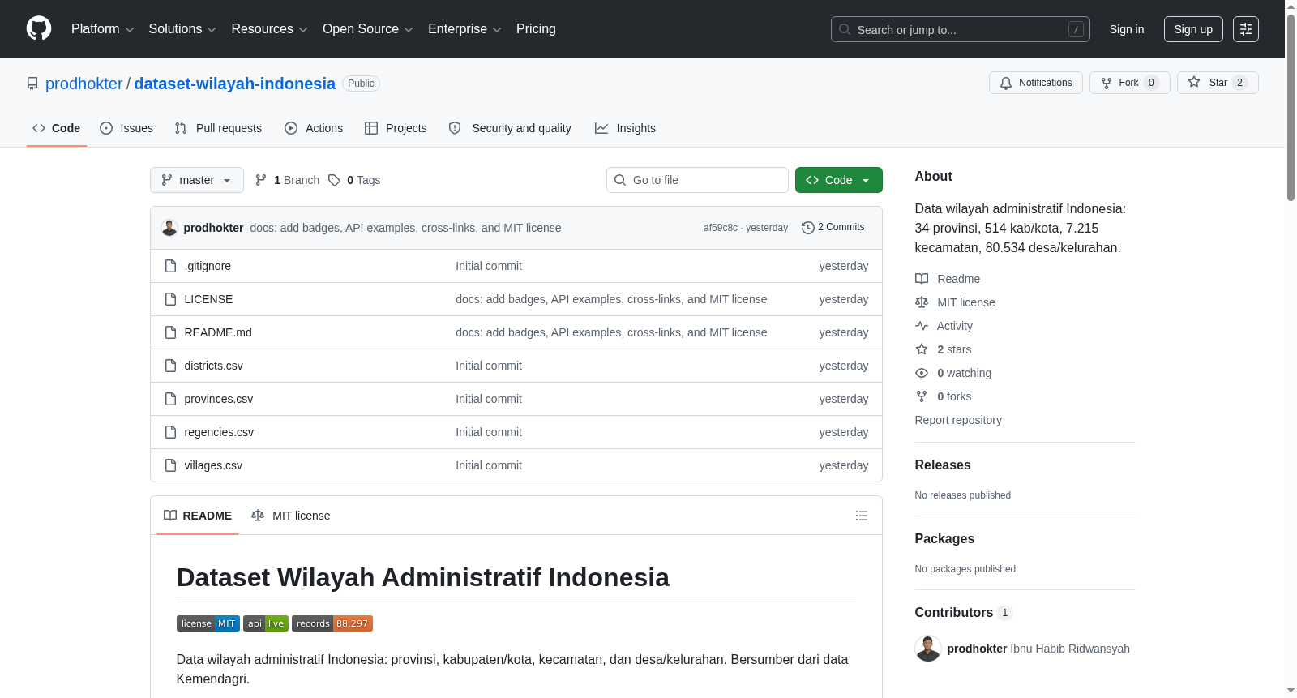
Task: Open commit hash af69c8c
Action: [x=721, y=228]
